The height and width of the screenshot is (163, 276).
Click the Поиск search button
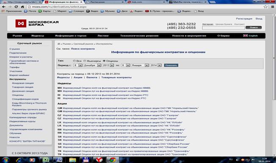pyautogui.click(x=254, y=28)
